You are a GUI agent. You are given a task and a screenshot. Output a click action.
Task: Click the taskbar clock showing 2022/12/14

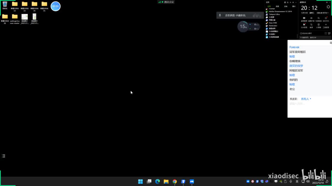[318, 181]
